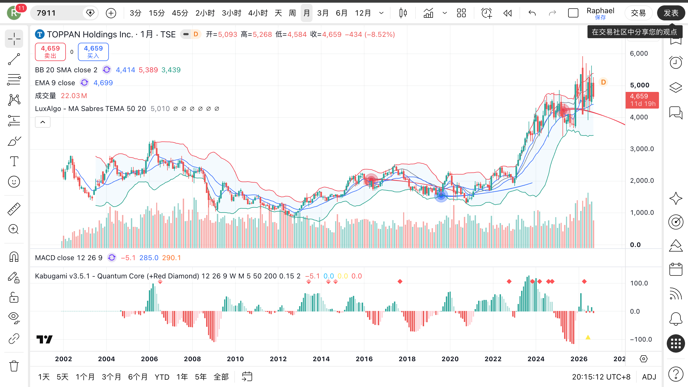Expand the time interval dropdown chevron
Image resolution: width=688 pixels, height=387 pixels.
pos(381,13)
